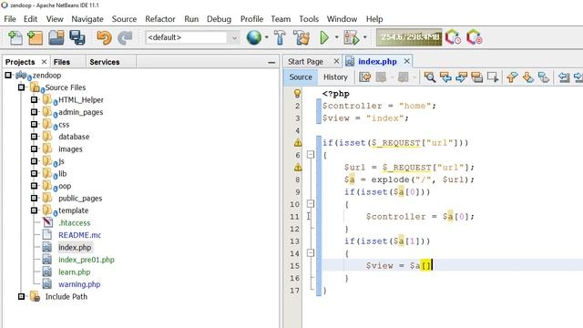Toggle Rectangular Selection editor icon

coord(493,77)
